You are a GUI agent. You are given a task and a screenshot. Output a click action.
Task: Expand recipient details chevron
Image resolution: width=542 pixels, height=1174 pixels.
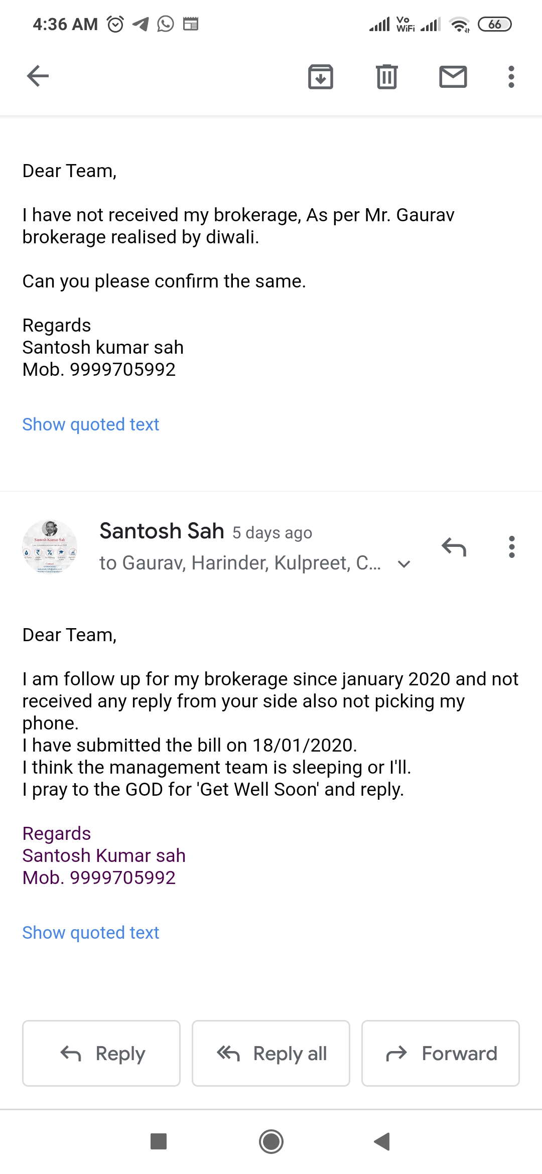(x=404, y=564)
